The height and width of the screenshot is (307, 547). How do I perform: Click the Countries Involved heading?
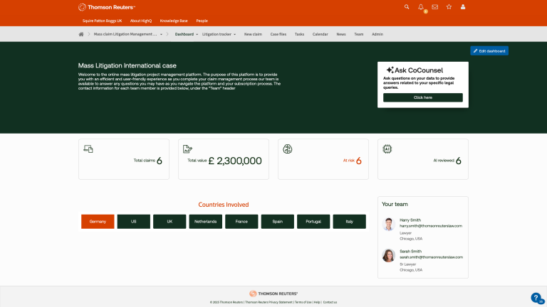[224, 205]
